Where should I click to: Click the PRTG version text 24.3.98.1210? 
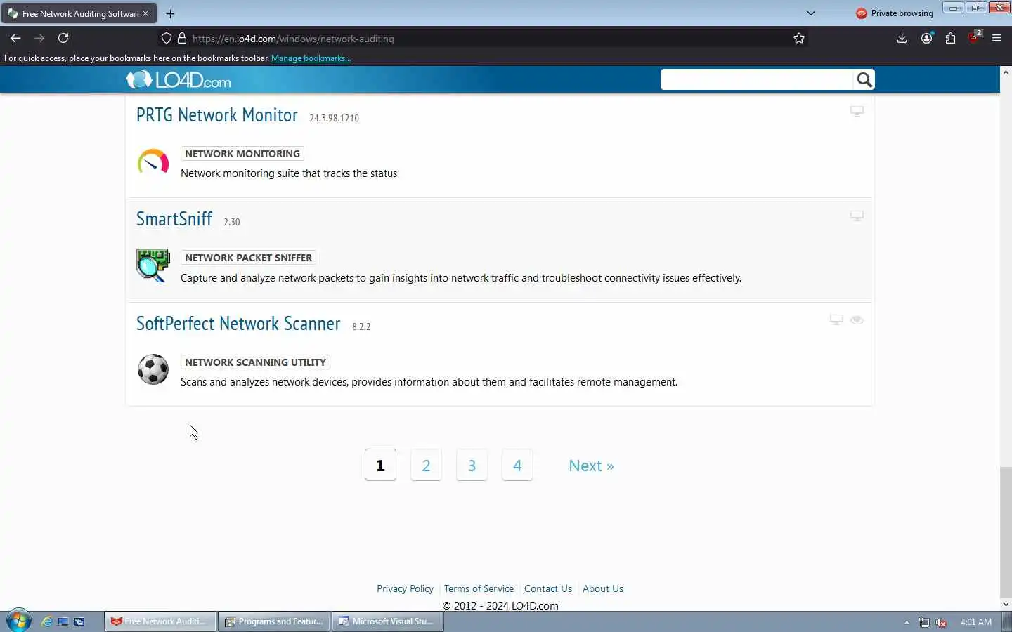(335, 118)
